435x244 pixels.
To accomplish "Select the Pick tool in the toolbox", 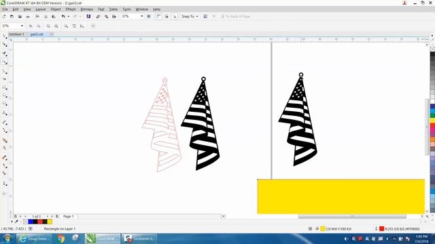I will coord(5,36).
